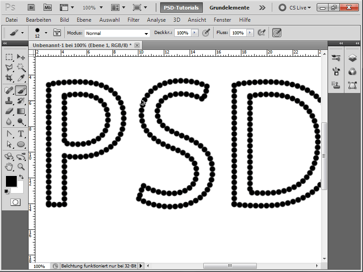
Task: Select the Zoom tool
Action: 21,167
